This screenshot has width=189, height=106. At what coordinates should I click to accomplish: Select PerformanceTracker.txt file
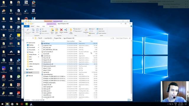(69, 66)
